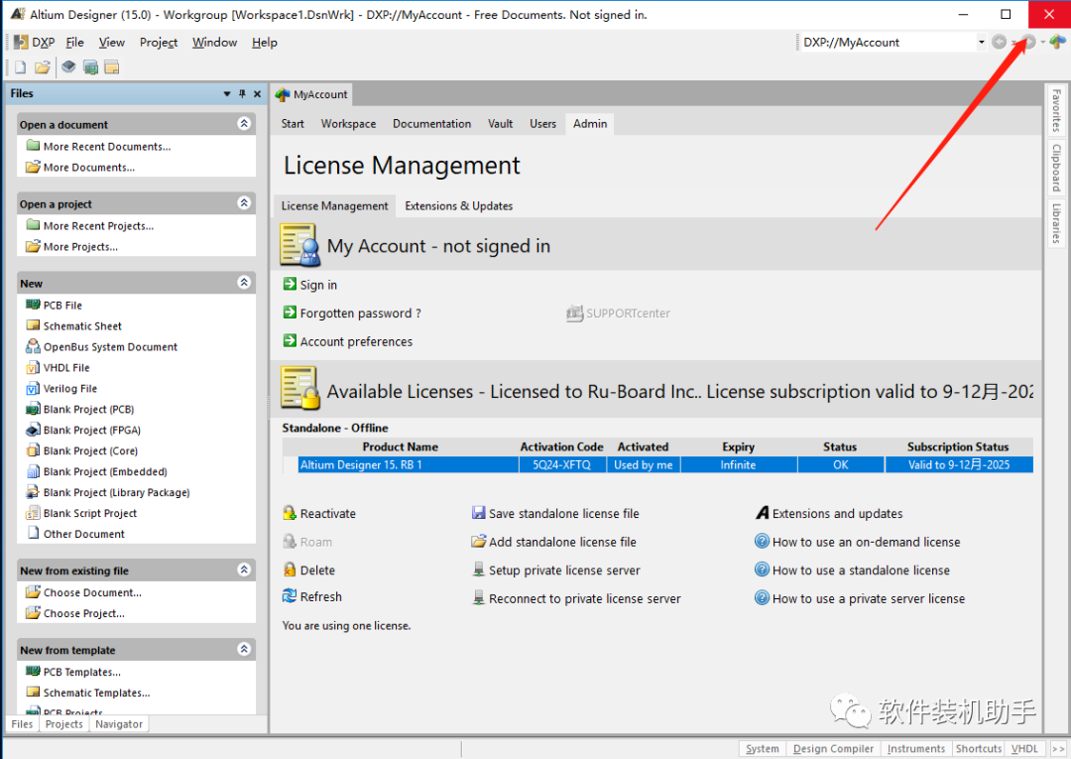This screenshot has width=1071, height=759.
Task: Open the forward-history dropdown arrow
Action: pyautogui.click(x=1043, y=43)
